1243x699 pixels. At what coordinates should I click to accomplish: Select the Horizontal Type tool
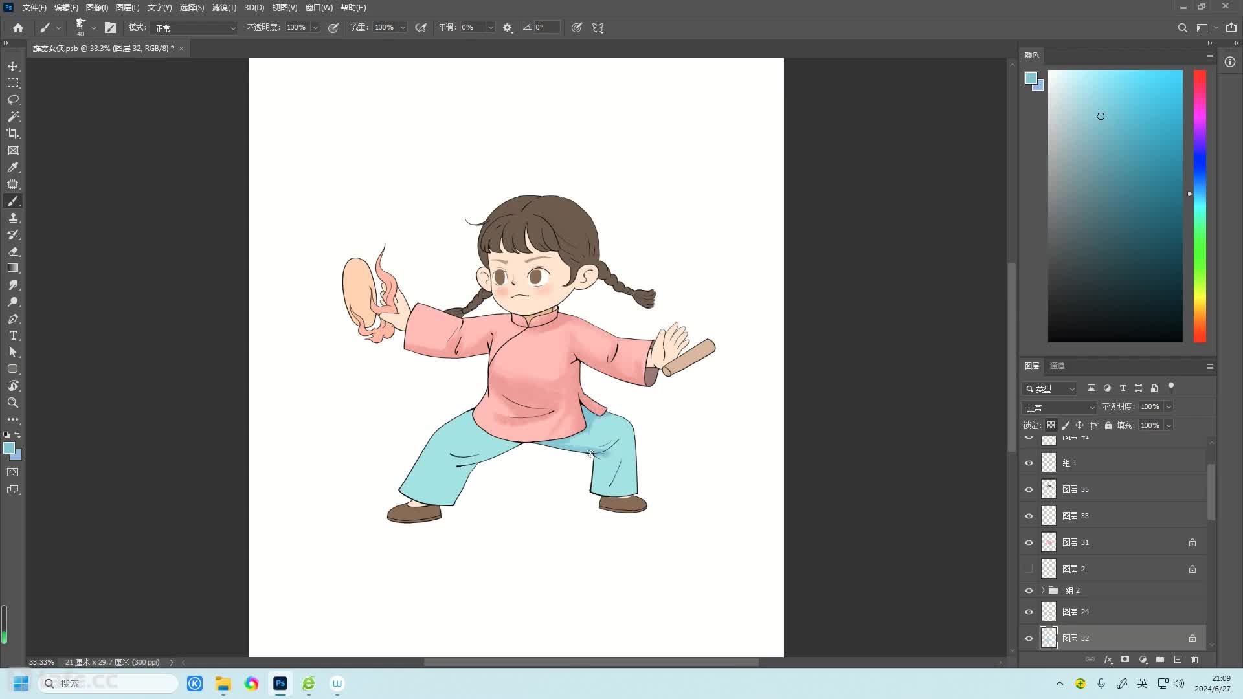pyautogui.click(x=13, y=336)
